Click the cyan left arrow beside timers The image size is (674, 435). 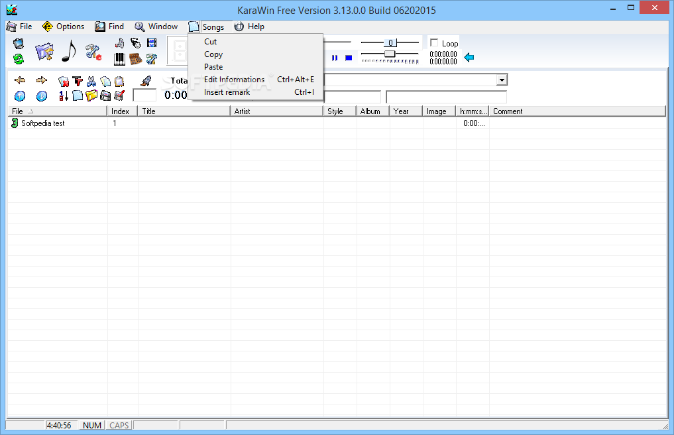click(469, 57)
